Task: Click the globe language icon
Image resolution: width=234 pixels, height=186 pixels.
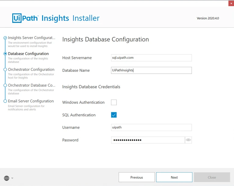Action: [x=7, y=178]
